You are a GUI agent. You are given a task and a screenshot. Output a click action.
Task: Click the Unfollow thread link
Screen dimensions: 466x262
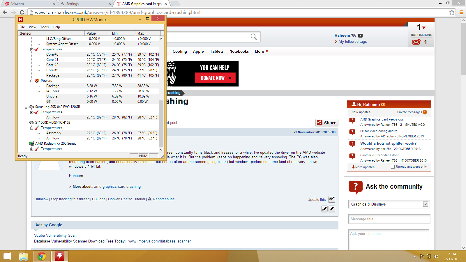(41, 199)
